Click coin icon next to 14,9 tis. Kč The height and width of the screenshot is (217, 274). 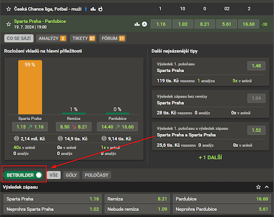pos(60,138)
